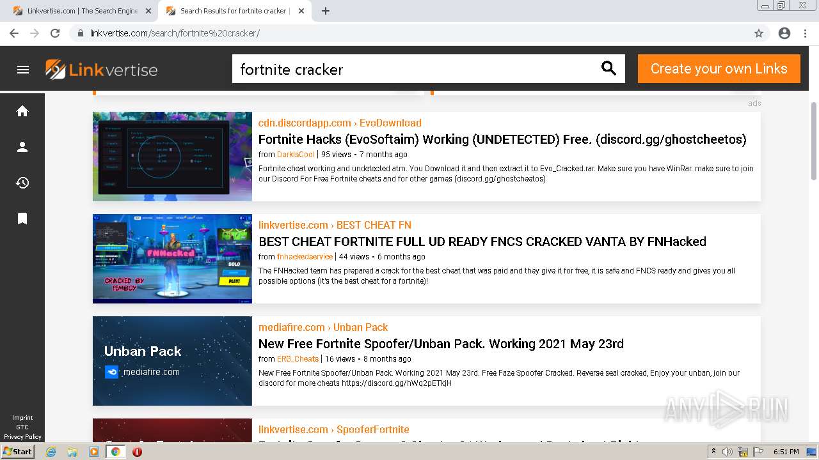Open the profile icon in sidebar
This screenshot has height=460, width=819.
click(22, 147)
